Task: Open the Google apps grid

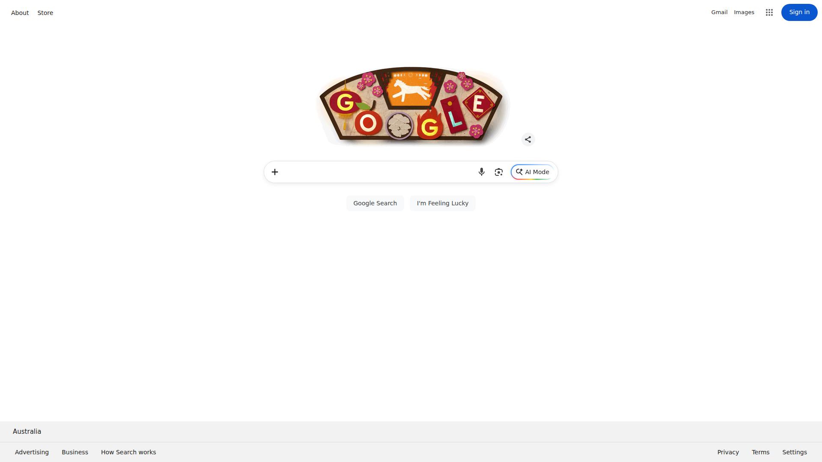Action: pyautogui.click(x=769, y=12)
